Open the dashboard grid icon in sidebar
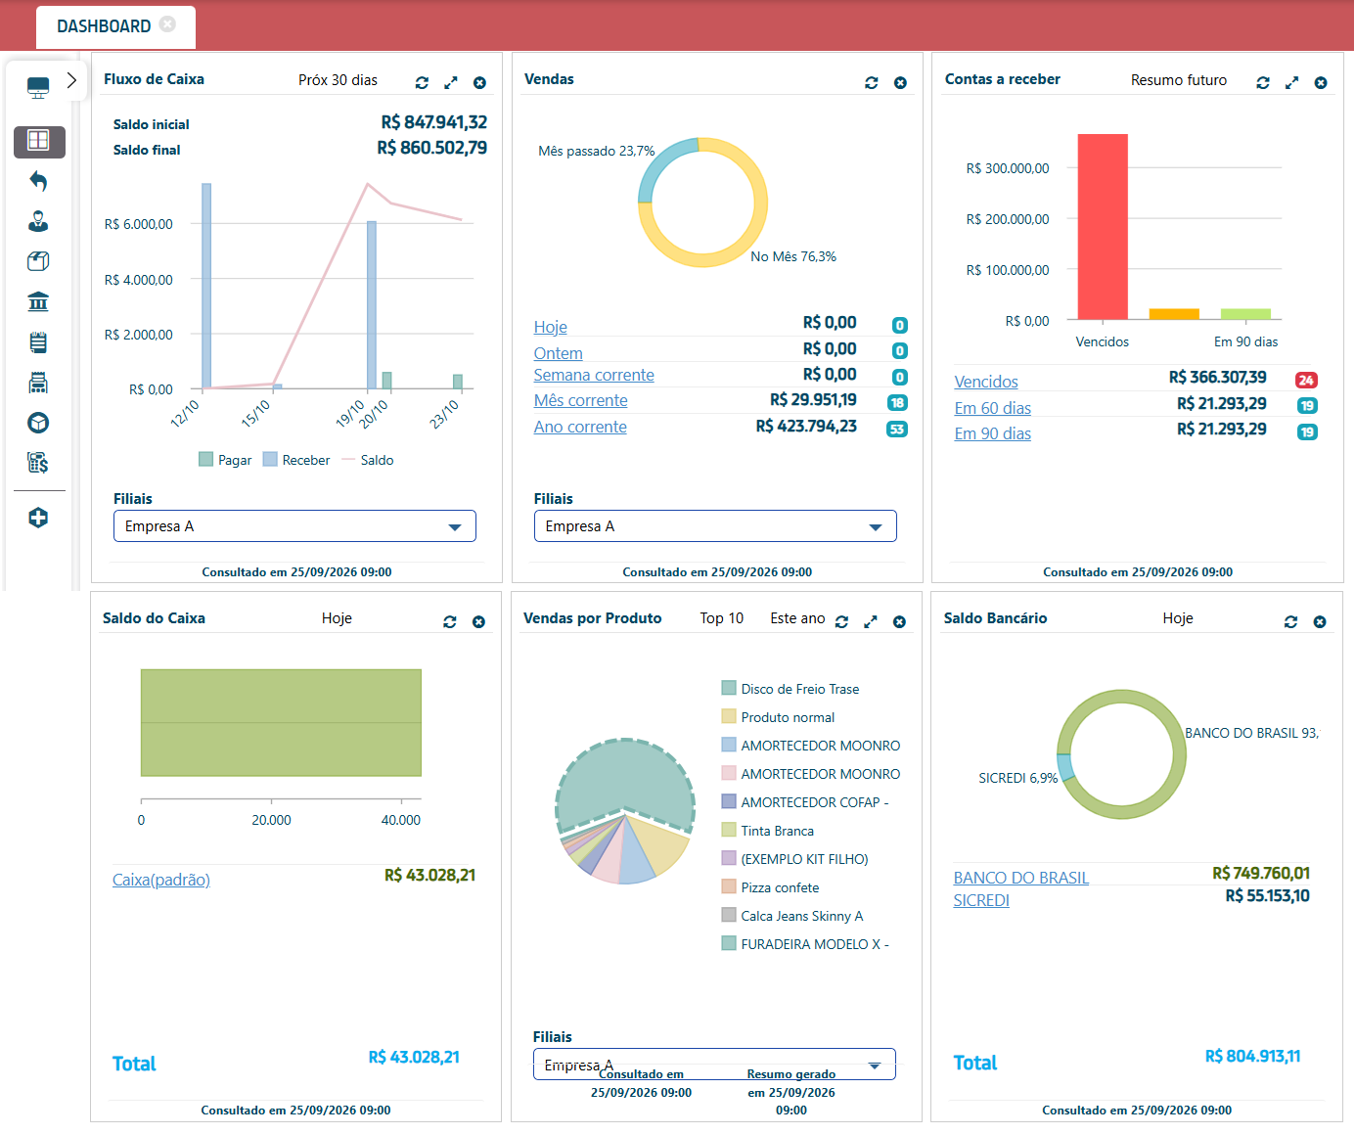 pos(39,141)
